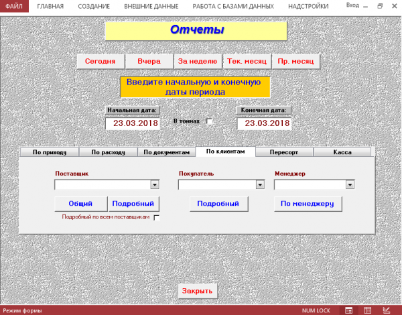Click inside the Поставщик combo box field
Screen dimensions: 402x315
point(103,184)
